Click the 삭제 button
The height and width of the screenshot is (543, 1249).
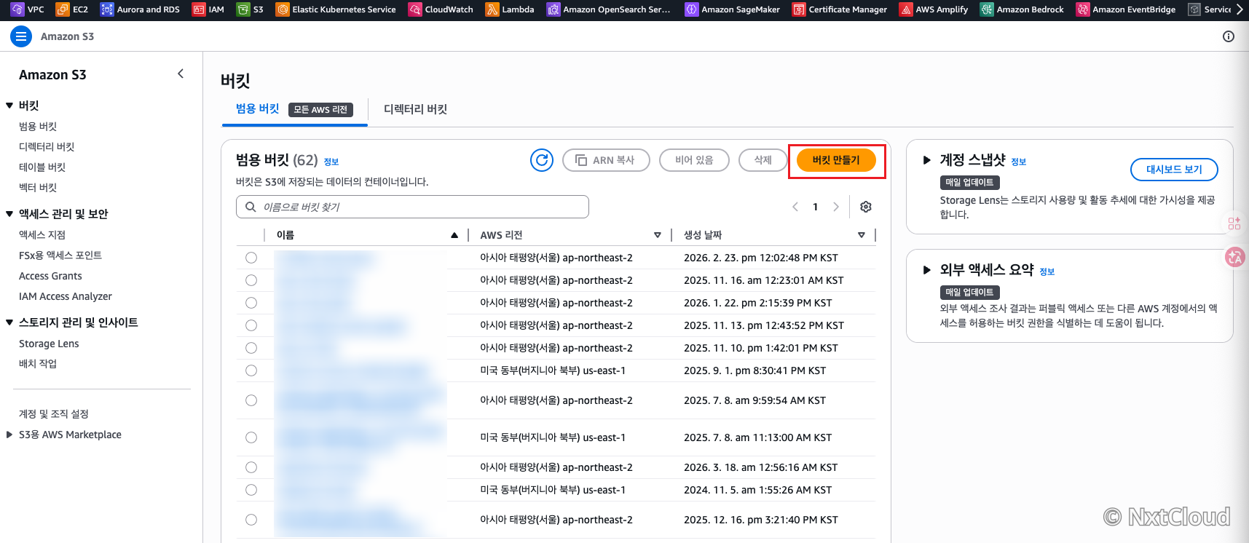click(x=763, y=160)
